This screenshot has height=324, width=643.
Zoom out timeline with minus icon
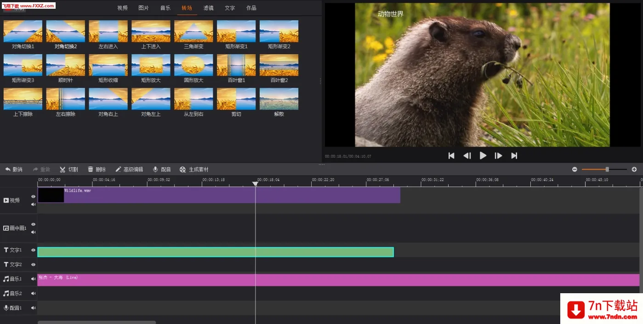pyautogui.click(x=575, y=170)
